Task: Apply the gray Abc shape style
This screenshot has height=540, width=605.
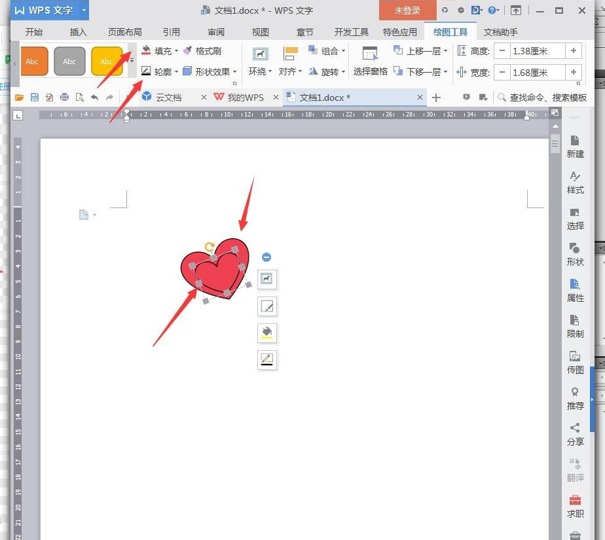Action: tap(69, 61)
